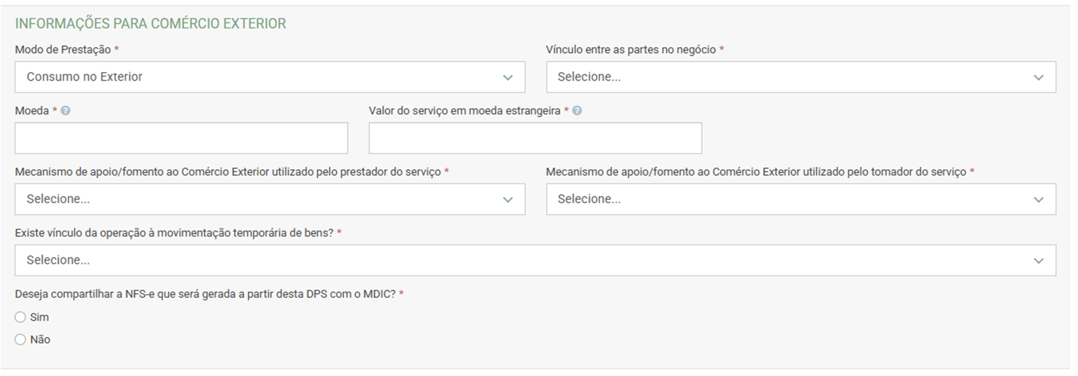Click chevron arrow of prestador do serviço mechanism field
The image size is (1078, 376).
click(508, 200)
